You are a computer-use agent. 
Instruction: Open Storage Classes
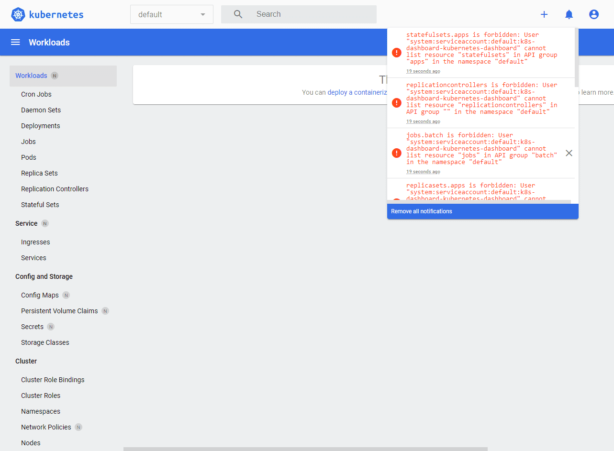[45, 342]
